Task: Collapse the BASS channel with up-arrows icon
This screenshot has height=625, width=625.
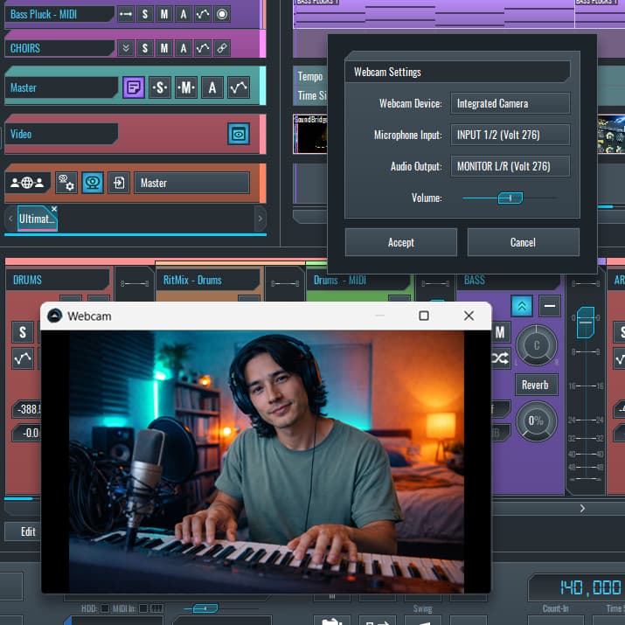Action: [522, 306]
